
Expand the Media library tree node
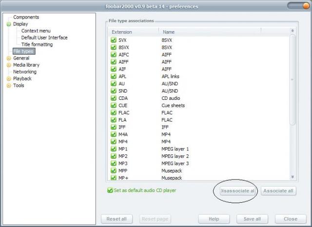tap(9, 65)
